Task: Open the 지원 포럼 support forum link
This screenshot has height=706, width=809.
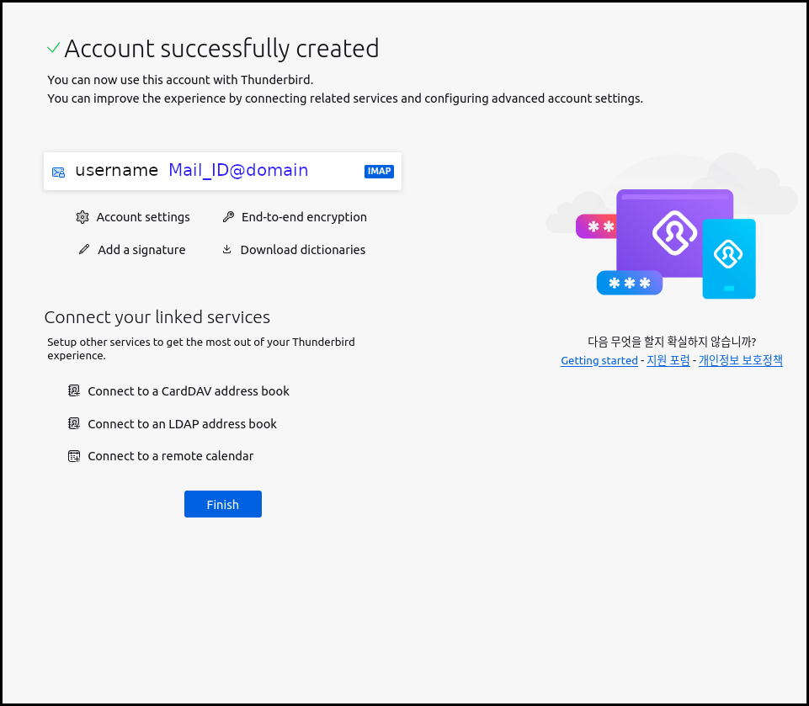Action: pyautogui.click(x=668, y=360)
